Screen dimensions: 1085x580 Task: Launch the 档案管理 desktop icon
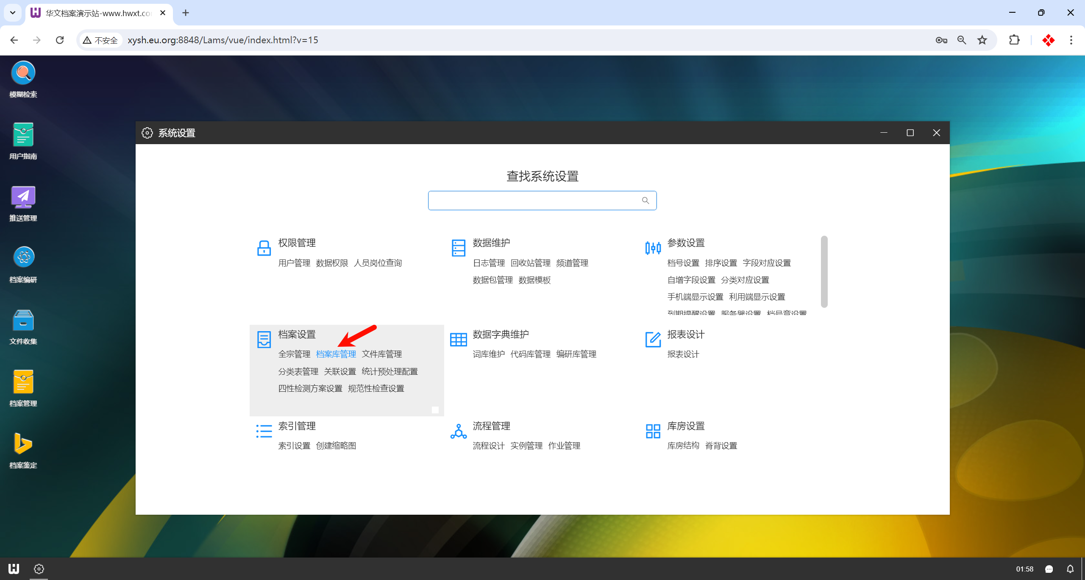point(23,382)
